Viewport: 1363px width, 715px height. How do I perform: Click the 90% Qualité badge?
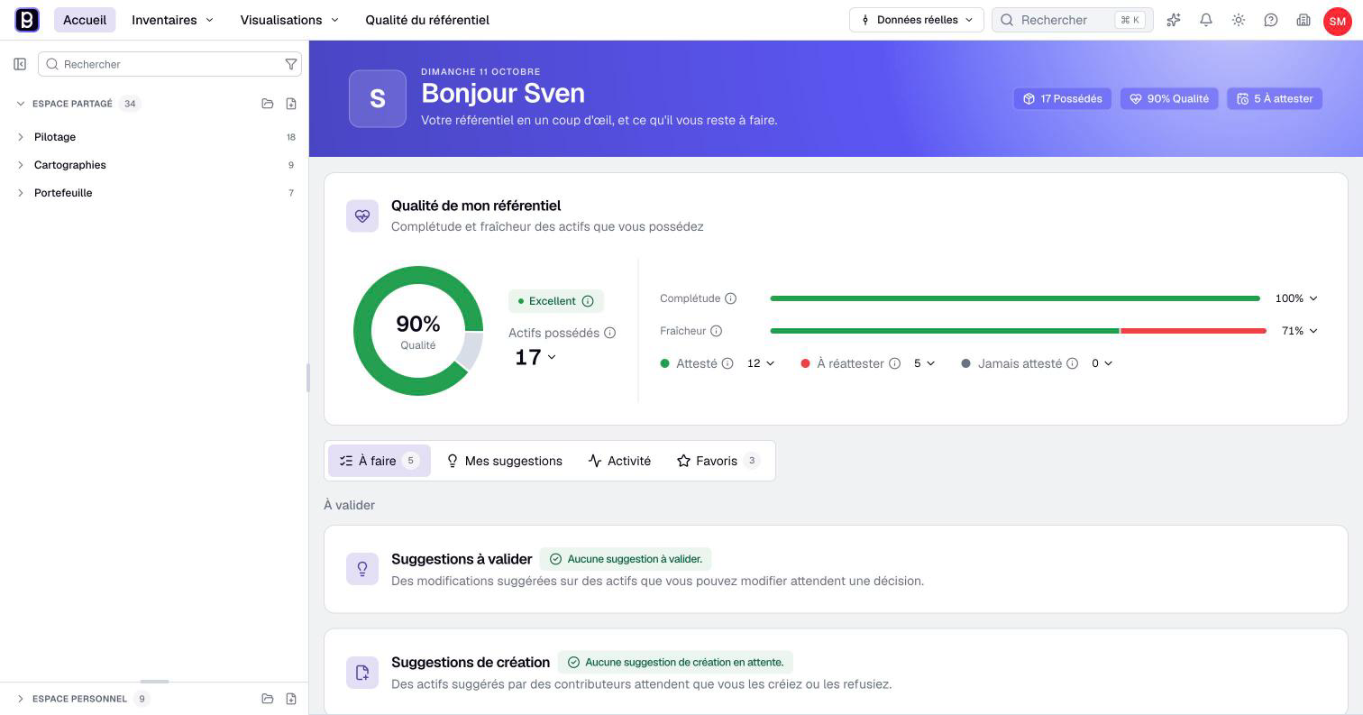click(1169, 99)
